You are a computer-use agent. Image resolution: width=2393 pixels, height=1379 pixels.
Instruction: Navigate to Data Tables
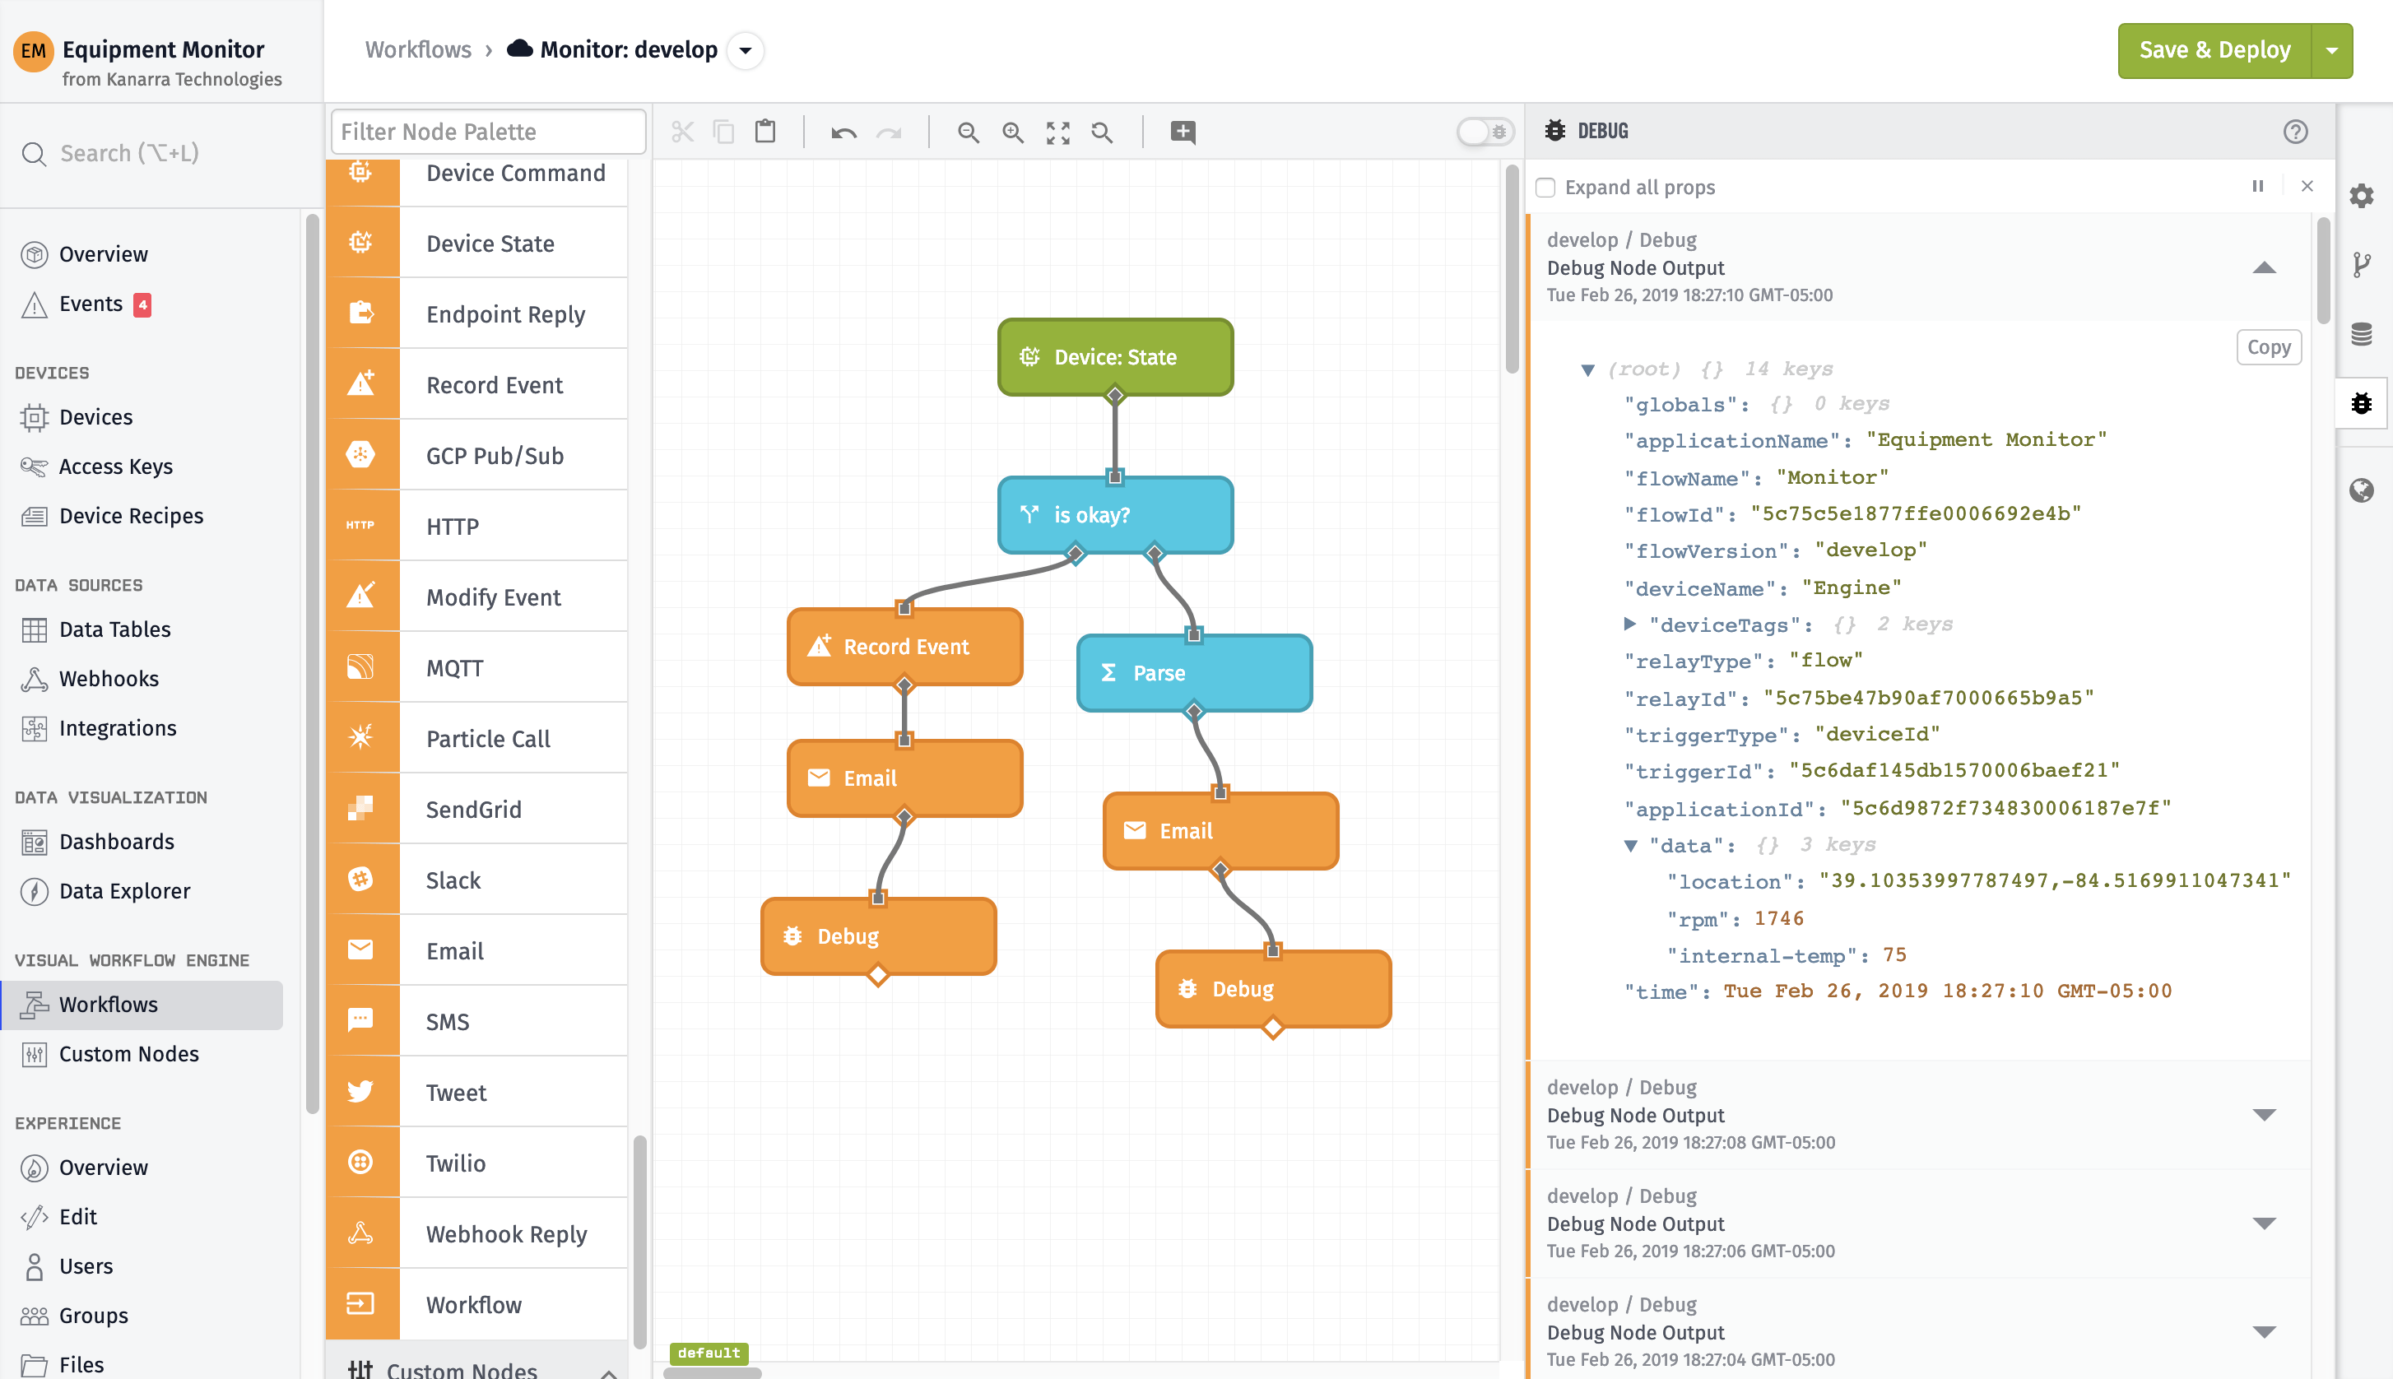(x=114, y=629)
